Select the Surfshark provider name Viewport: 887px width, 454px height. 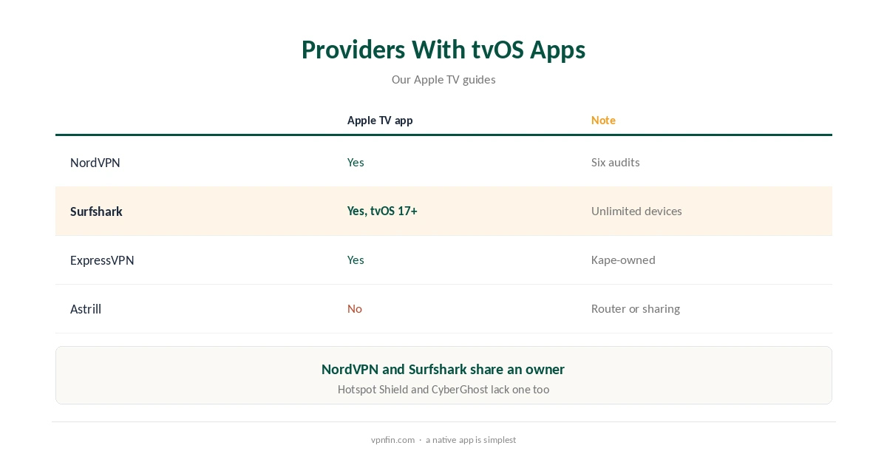click(96, 211)
